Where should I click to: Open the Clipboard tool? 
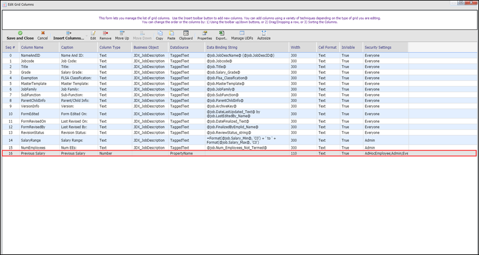coord(186,36)
